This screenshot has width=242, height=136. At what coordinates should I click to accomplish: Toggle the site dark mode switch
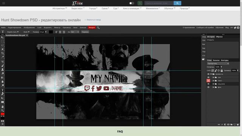(x=132, y=3)
